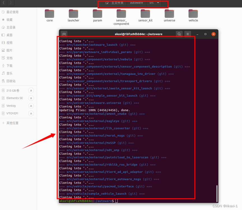Click the terminal scrollbar

click(217, 194)
